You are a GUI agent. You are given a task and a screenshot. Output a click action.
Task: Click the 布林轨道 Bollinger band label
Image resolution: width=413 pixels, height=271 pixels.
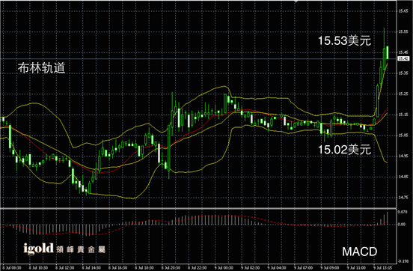41,67
